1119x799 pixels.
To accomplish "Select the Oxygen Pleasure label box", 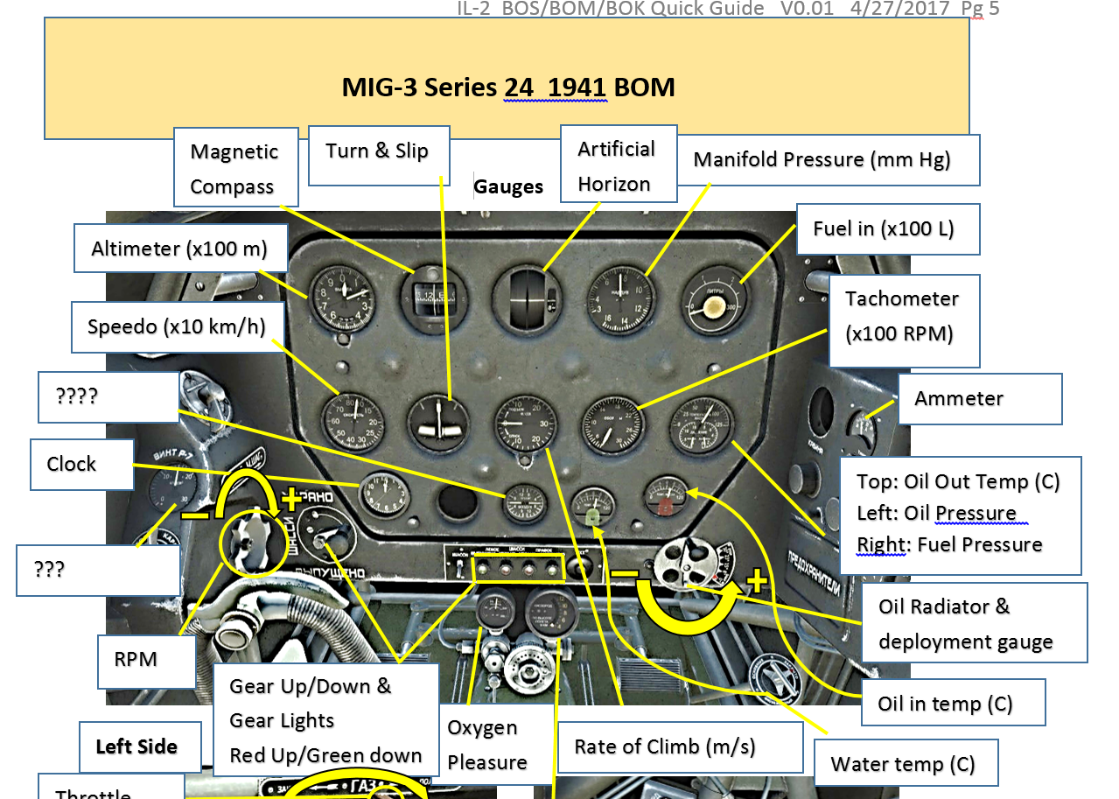I will click(497, 744).
